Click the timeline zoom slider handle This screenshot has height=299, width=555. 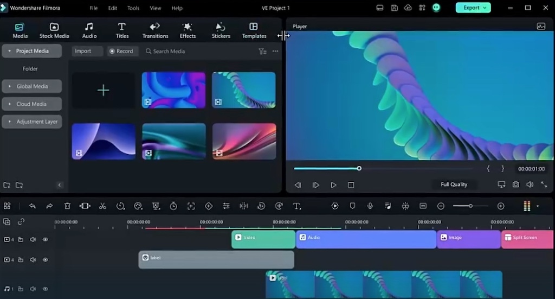pos(470,206)
